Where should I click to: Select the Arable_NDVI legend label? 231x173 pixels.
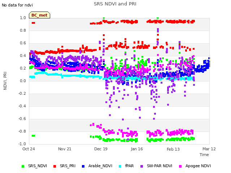point(100,166)
